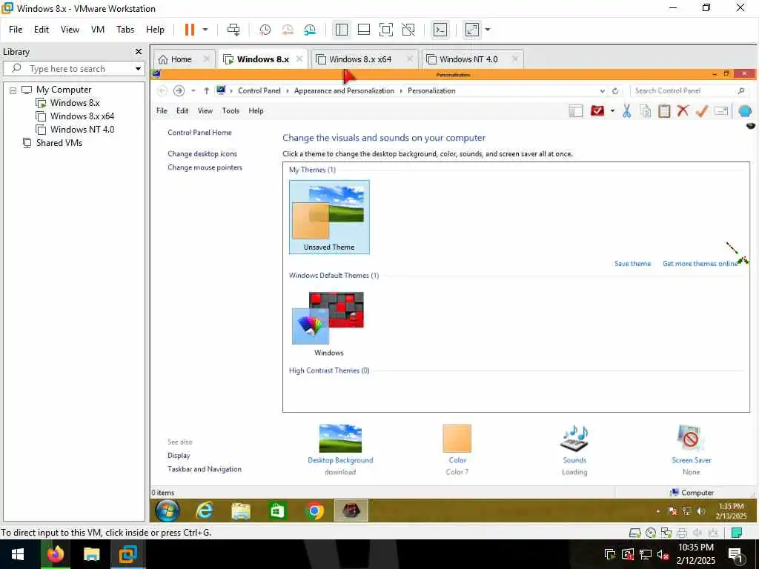The height and width of the screenshot is (569, 759).
Task: Click Control Panel in the breadcrumb
Action: point(259,90)
